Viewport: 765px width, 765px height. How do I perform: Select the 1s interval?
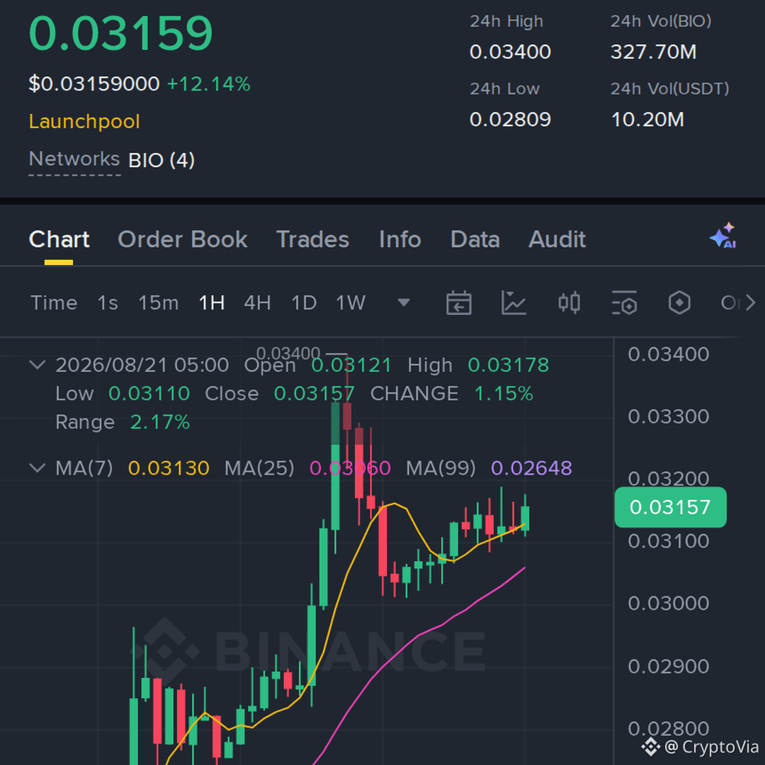pos(108,303)
